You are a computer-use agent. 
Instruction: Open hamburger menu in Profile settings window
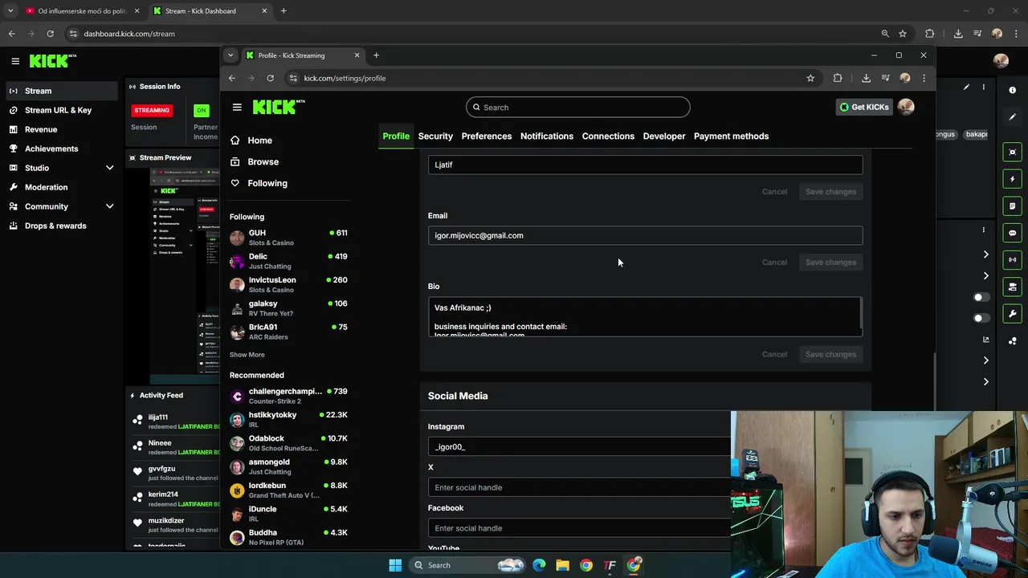click(x=237, y=107)
